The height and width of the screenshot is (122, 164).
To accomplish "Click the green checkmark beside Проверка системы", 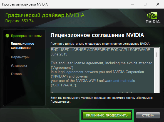I will [x=7, y=36].
